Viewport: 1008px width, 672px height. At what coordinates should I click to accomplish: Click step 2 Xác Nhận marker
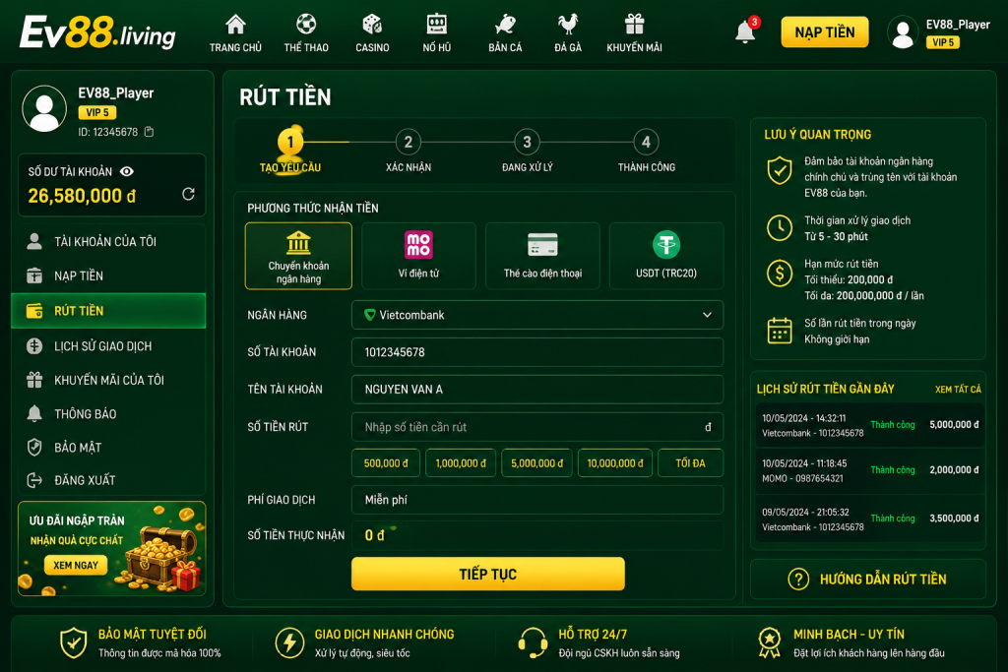[409, 142]
